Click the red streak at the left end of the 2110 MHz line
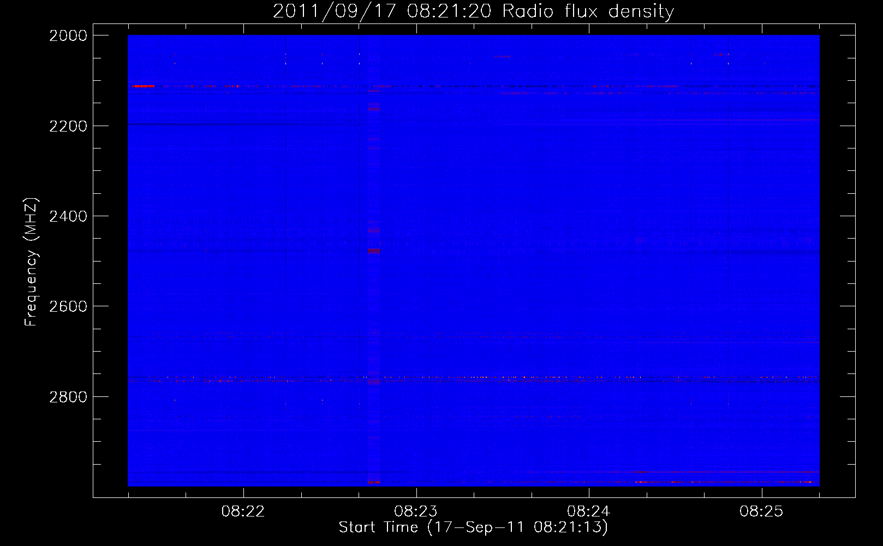The image size is (883, 546). coord(144,86)
